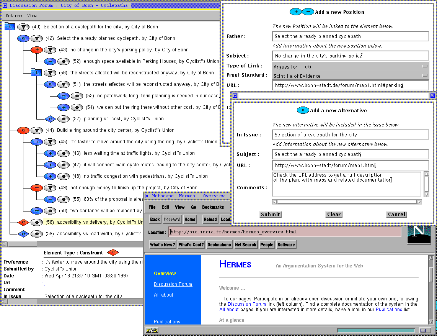The width and height of the screenshot is (437, 336).
Task: Reload the Netscape page
Action: [x=210, y=220]
